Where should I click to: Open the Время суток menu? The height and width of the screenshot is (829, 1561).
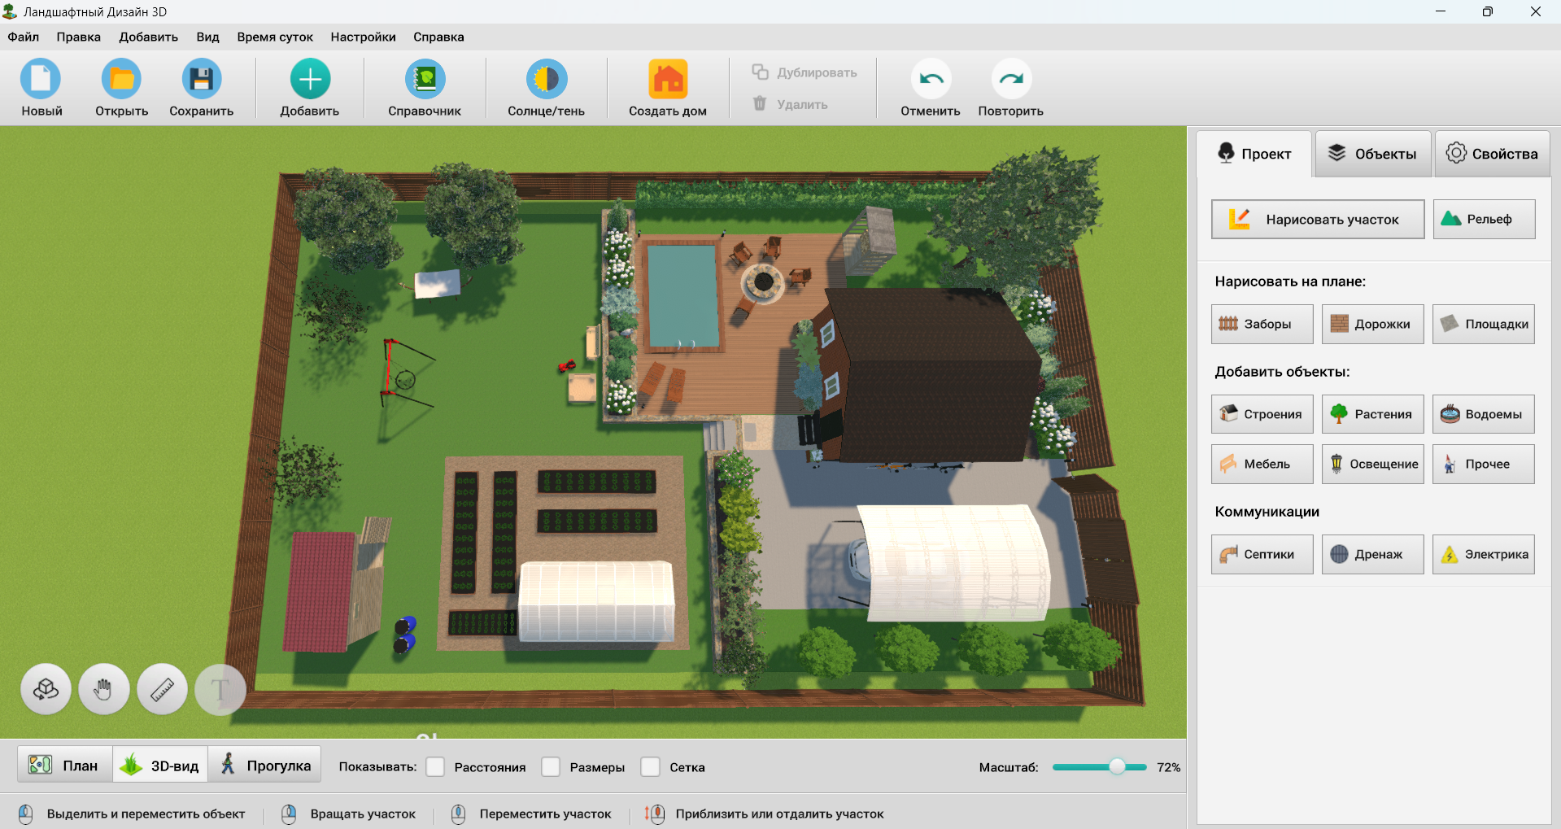click(x=275, y=37)
